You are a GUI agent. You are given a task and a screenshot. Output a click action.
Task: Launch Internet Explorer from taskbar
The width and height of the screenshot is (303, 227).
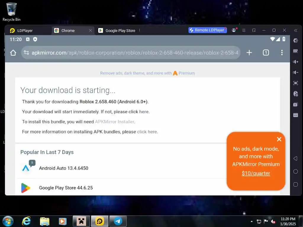tap(26, 221)
